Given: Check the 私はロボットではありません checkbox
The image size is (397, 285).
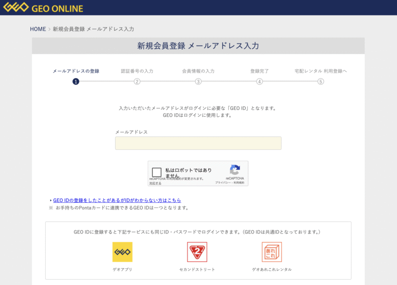Looking at the screenshot, I should pyautogui.click(x=157, y=172).
